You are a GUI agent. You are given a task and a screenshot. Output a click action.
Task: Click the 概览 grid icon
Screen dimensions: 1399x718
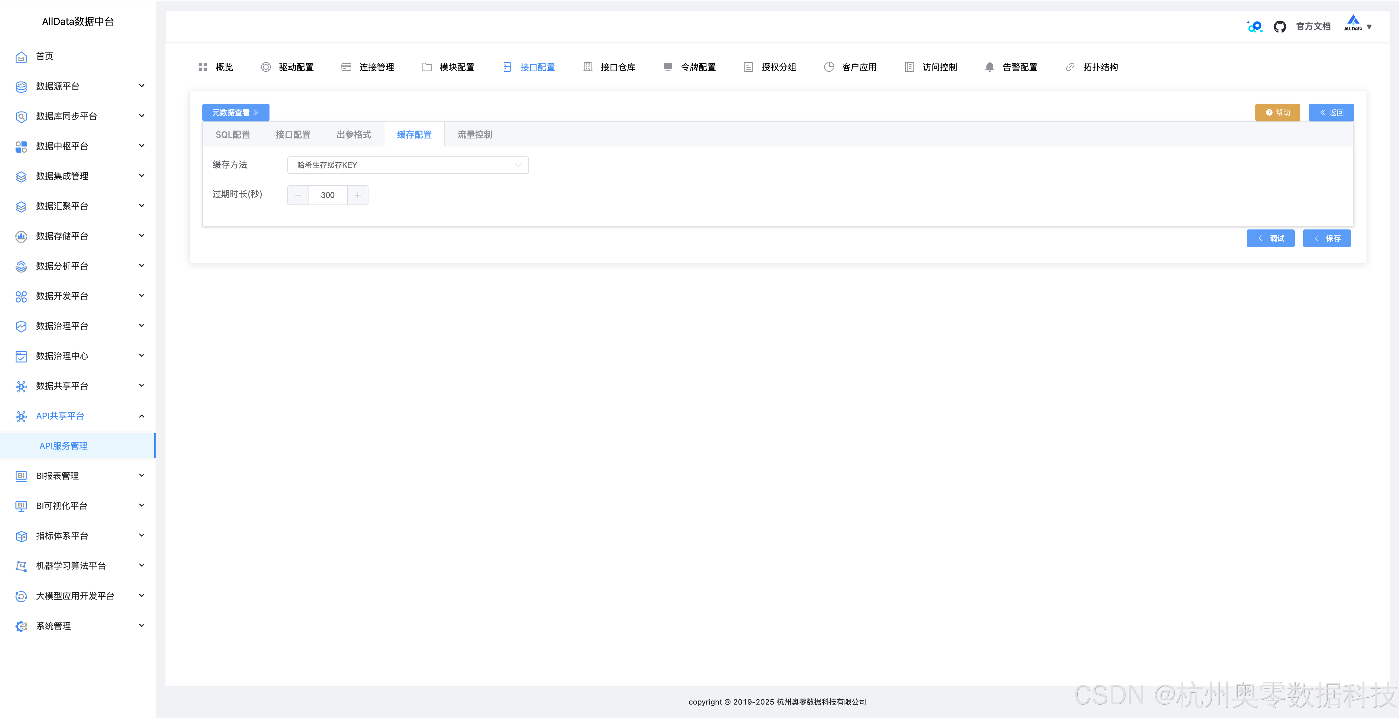(203, 67)
